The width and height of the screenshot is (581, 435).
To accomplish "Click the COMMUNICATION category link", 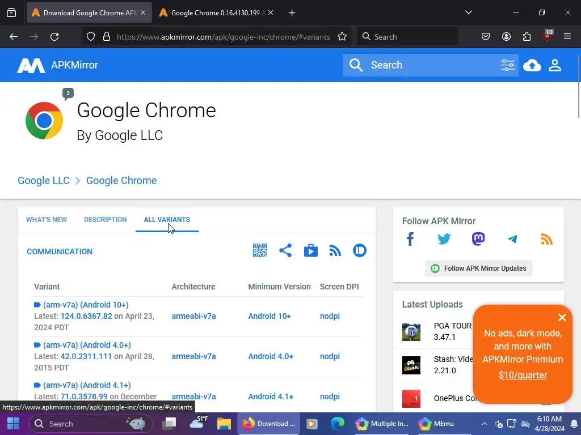I will coord(59,251).
